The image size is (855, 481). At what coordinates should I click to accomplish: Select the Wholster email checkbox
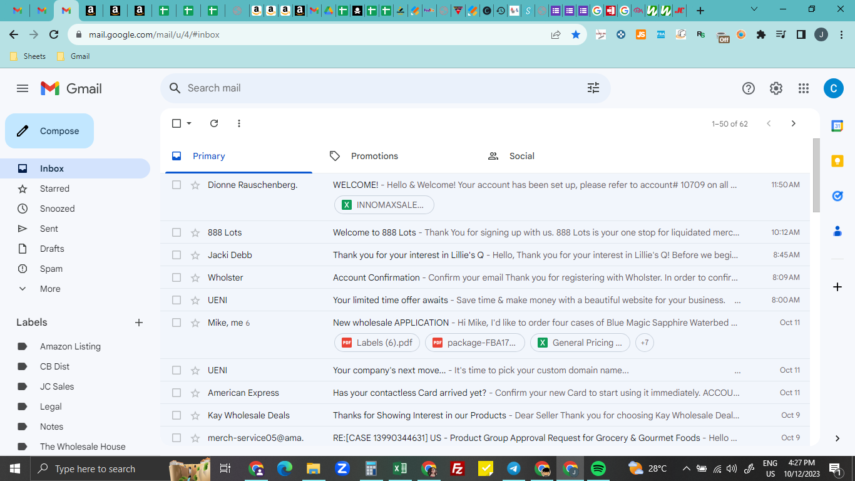[x=177, y=277]
